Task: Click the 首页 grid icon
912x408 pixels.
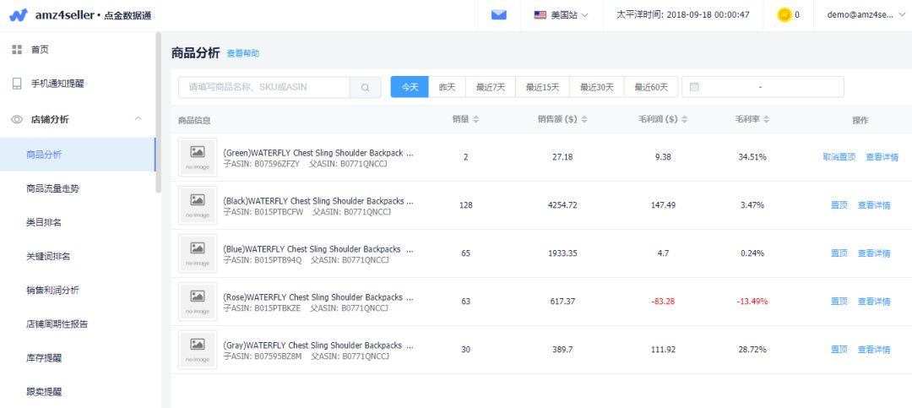Action: [x=16, y=49]
